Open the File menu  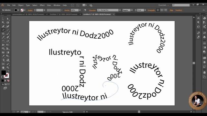pos(8,5)
